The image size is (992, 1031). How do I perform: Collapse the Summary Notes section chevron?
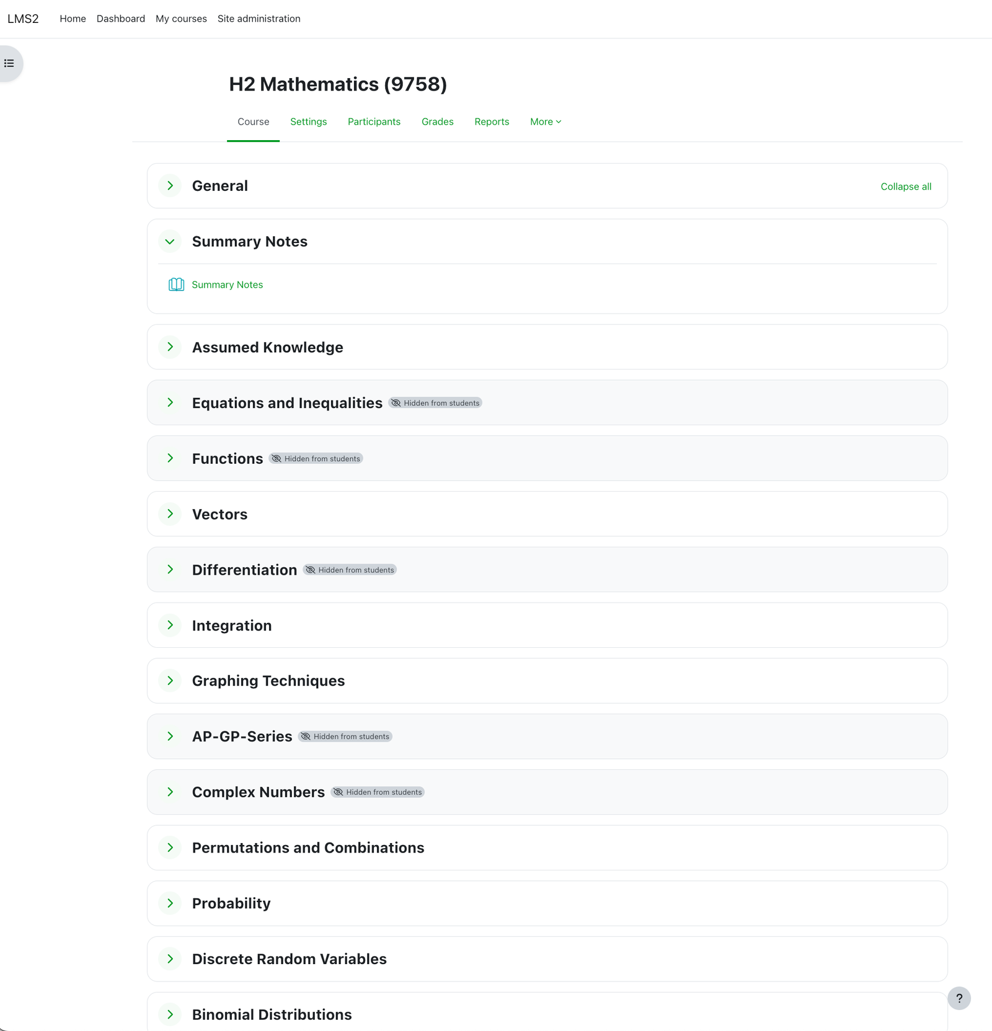pyautogui.click(x=170, y=242)
